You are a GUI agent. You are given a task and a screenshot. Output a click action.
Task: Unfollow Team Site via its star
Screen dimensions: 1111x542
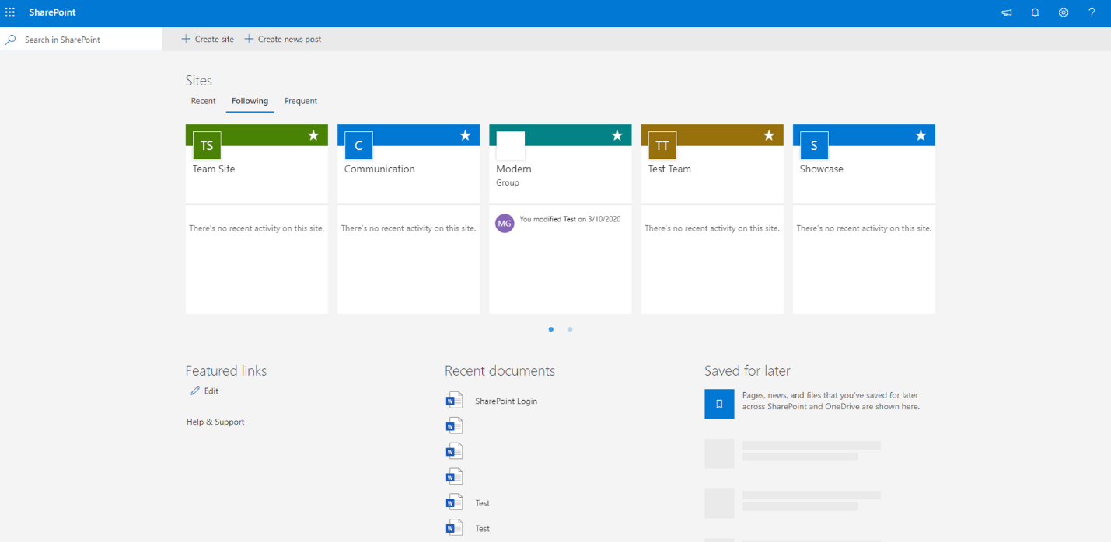pos(313,135)
